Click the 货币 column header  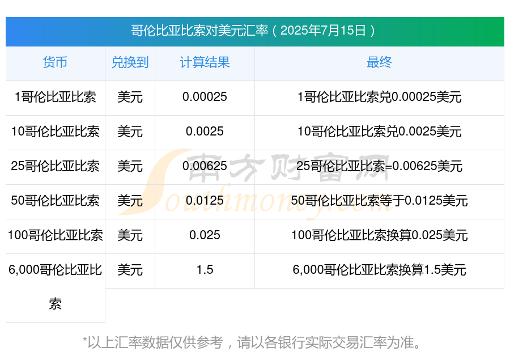56,62
